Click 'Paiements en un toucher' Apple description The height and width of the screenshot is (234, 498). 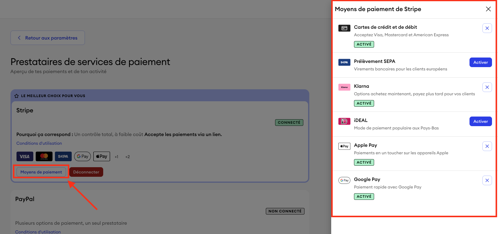[x=401, y=153]
